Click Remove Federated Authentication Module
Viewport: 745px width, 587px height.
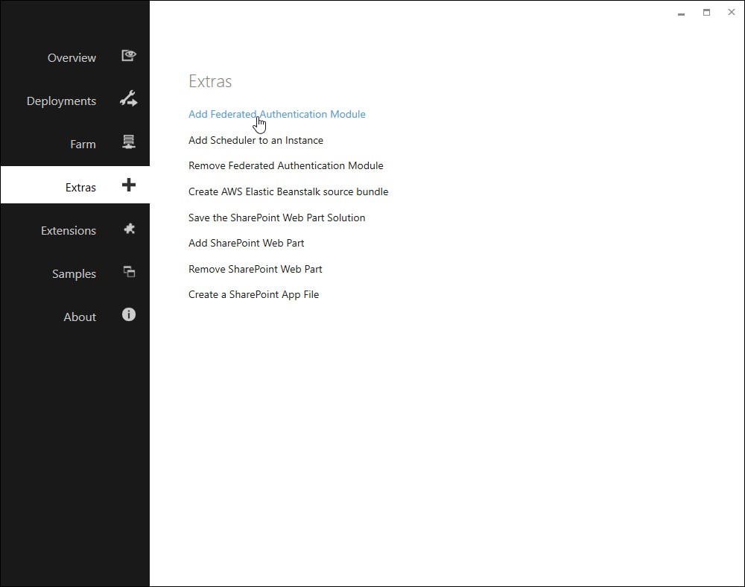point(286,165)
